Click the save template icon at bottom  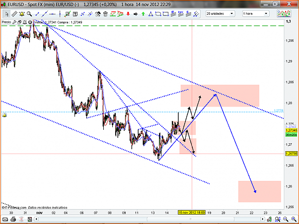pos(30,219)
